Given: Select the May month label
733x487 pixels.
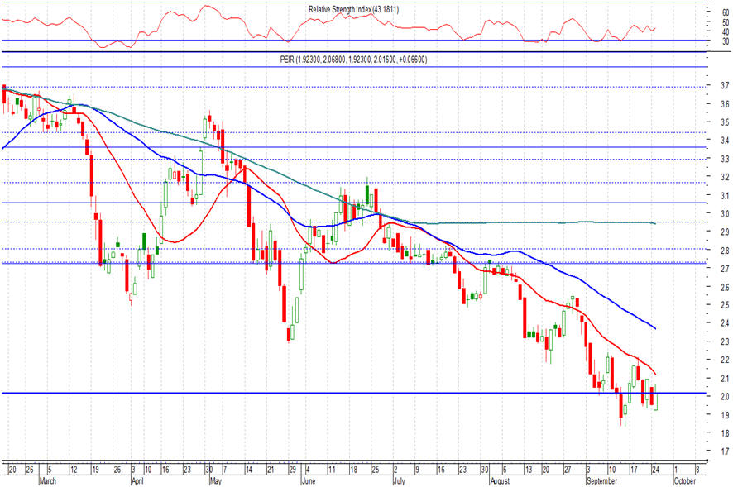Looking at the screenshot, I should [215, 481].
